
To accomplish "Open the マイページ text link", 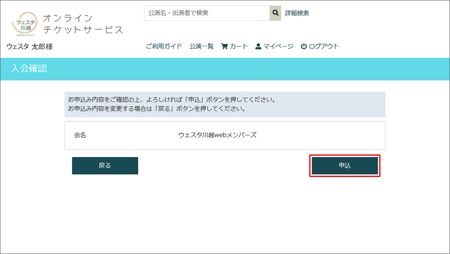I will [278, 46].
